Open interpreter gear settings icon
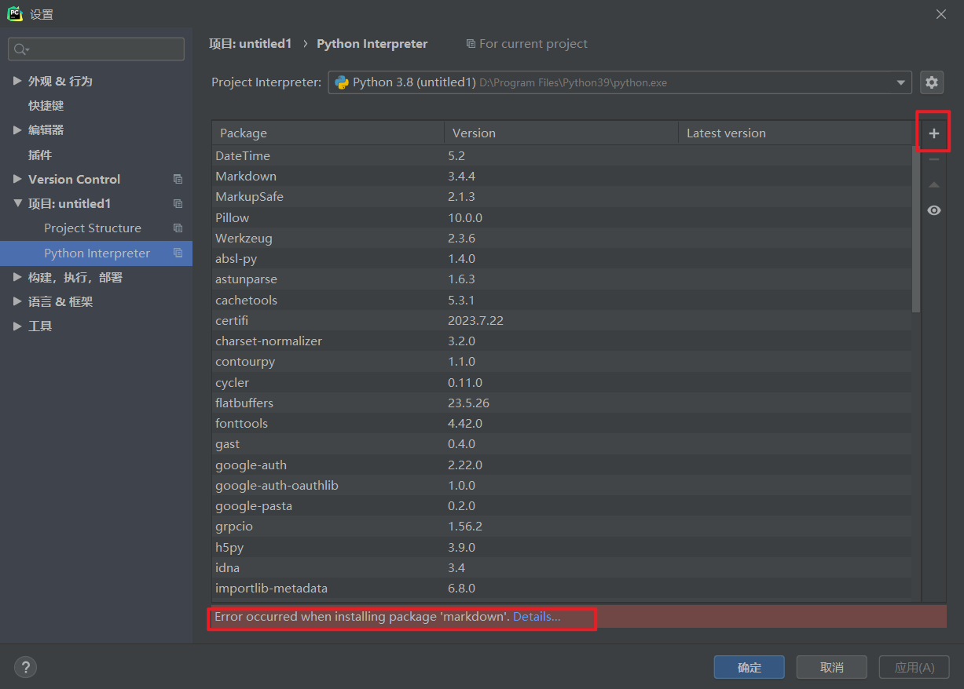 [932, 82]
